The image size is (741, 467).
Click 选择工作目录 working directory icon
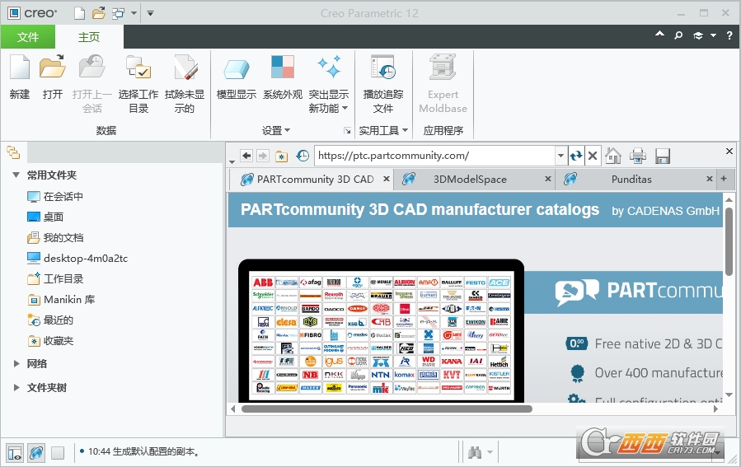pyautogui.click(x=138, y=67)
